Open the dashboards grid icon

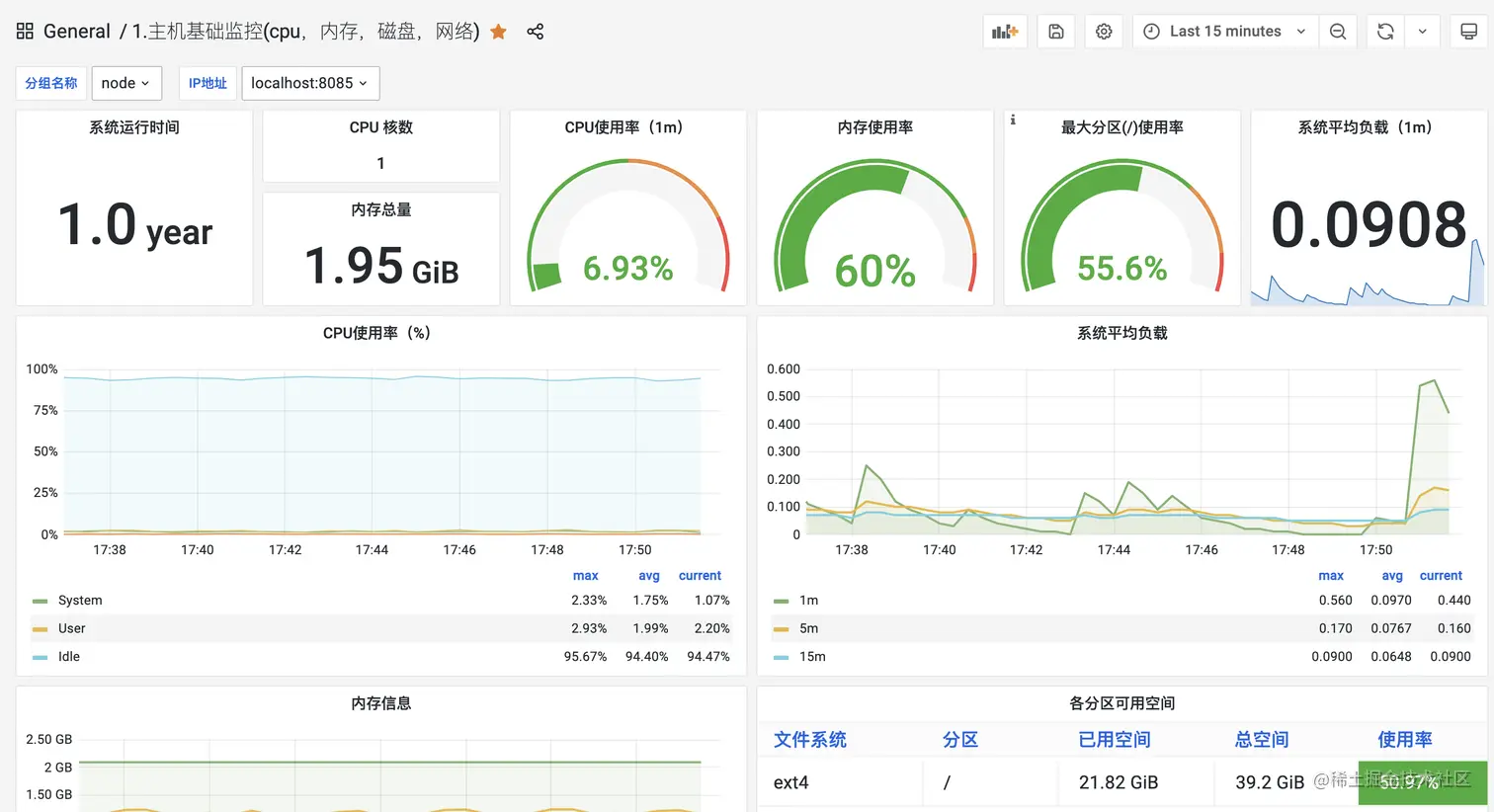coord(26,32)
